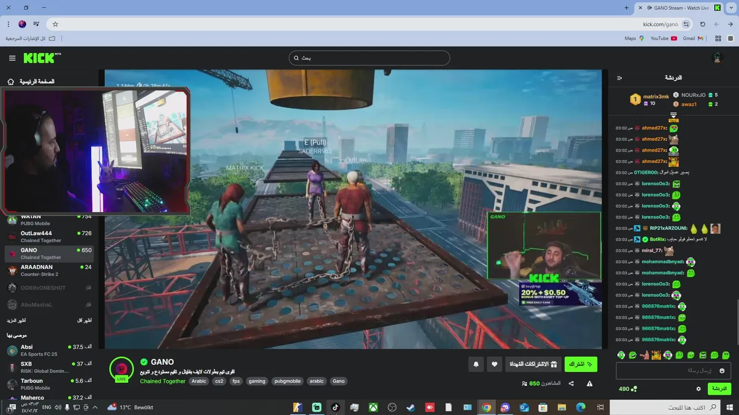This screenshot has height=415, width=739.
Task: Click the GANO streamer avatar
Action: coord(121,369)
